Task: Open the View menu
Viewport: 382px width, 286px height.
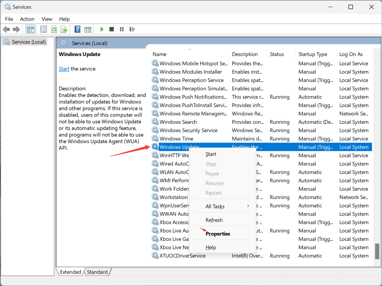Action: click(47, 19)
